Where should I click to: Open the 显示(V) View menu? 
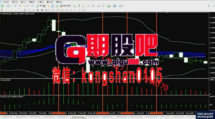tap(15, 2)
